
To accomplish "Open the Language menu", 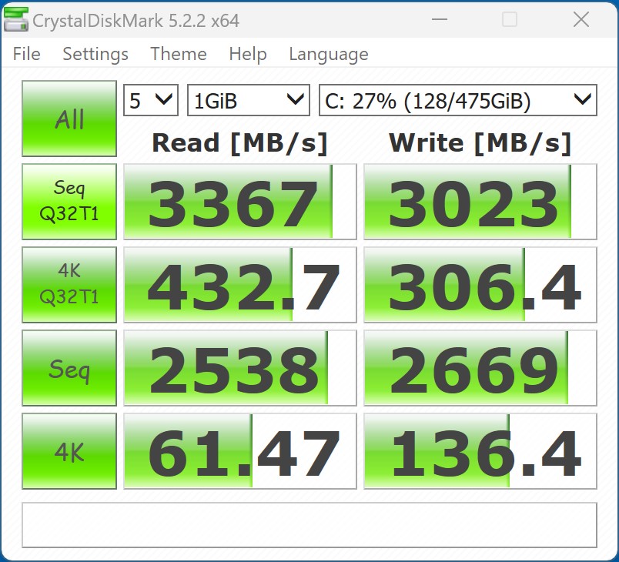I will click(329, 54).
